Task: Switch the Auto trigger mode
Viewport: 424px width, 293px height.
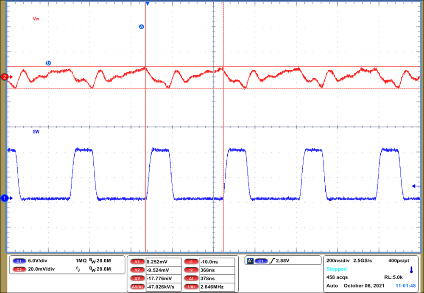Action: click(x=332, y=285)
